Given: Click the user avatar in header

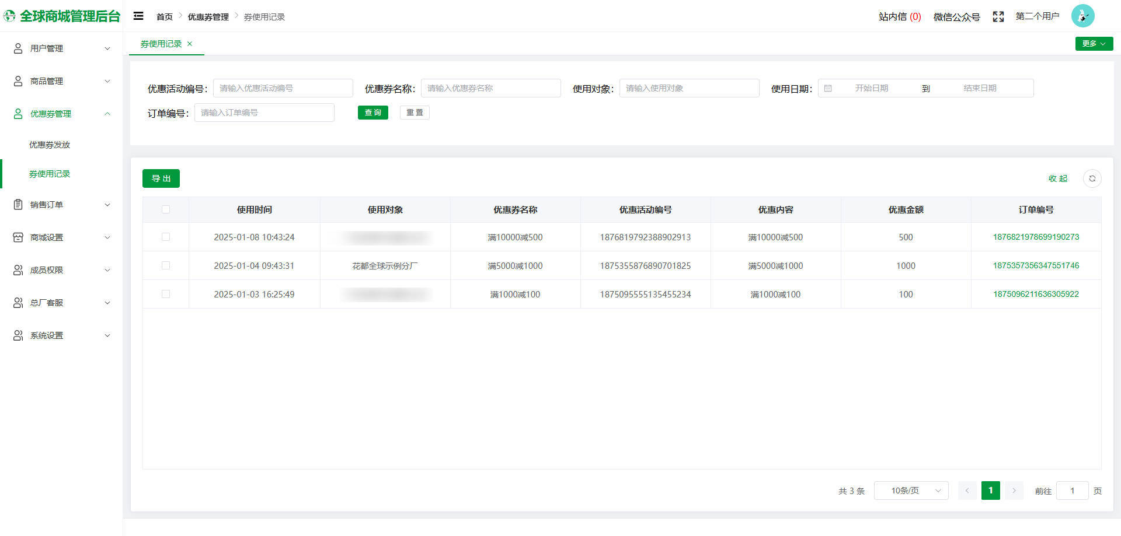Looking at the screenshot, I should coord(1082,16).
